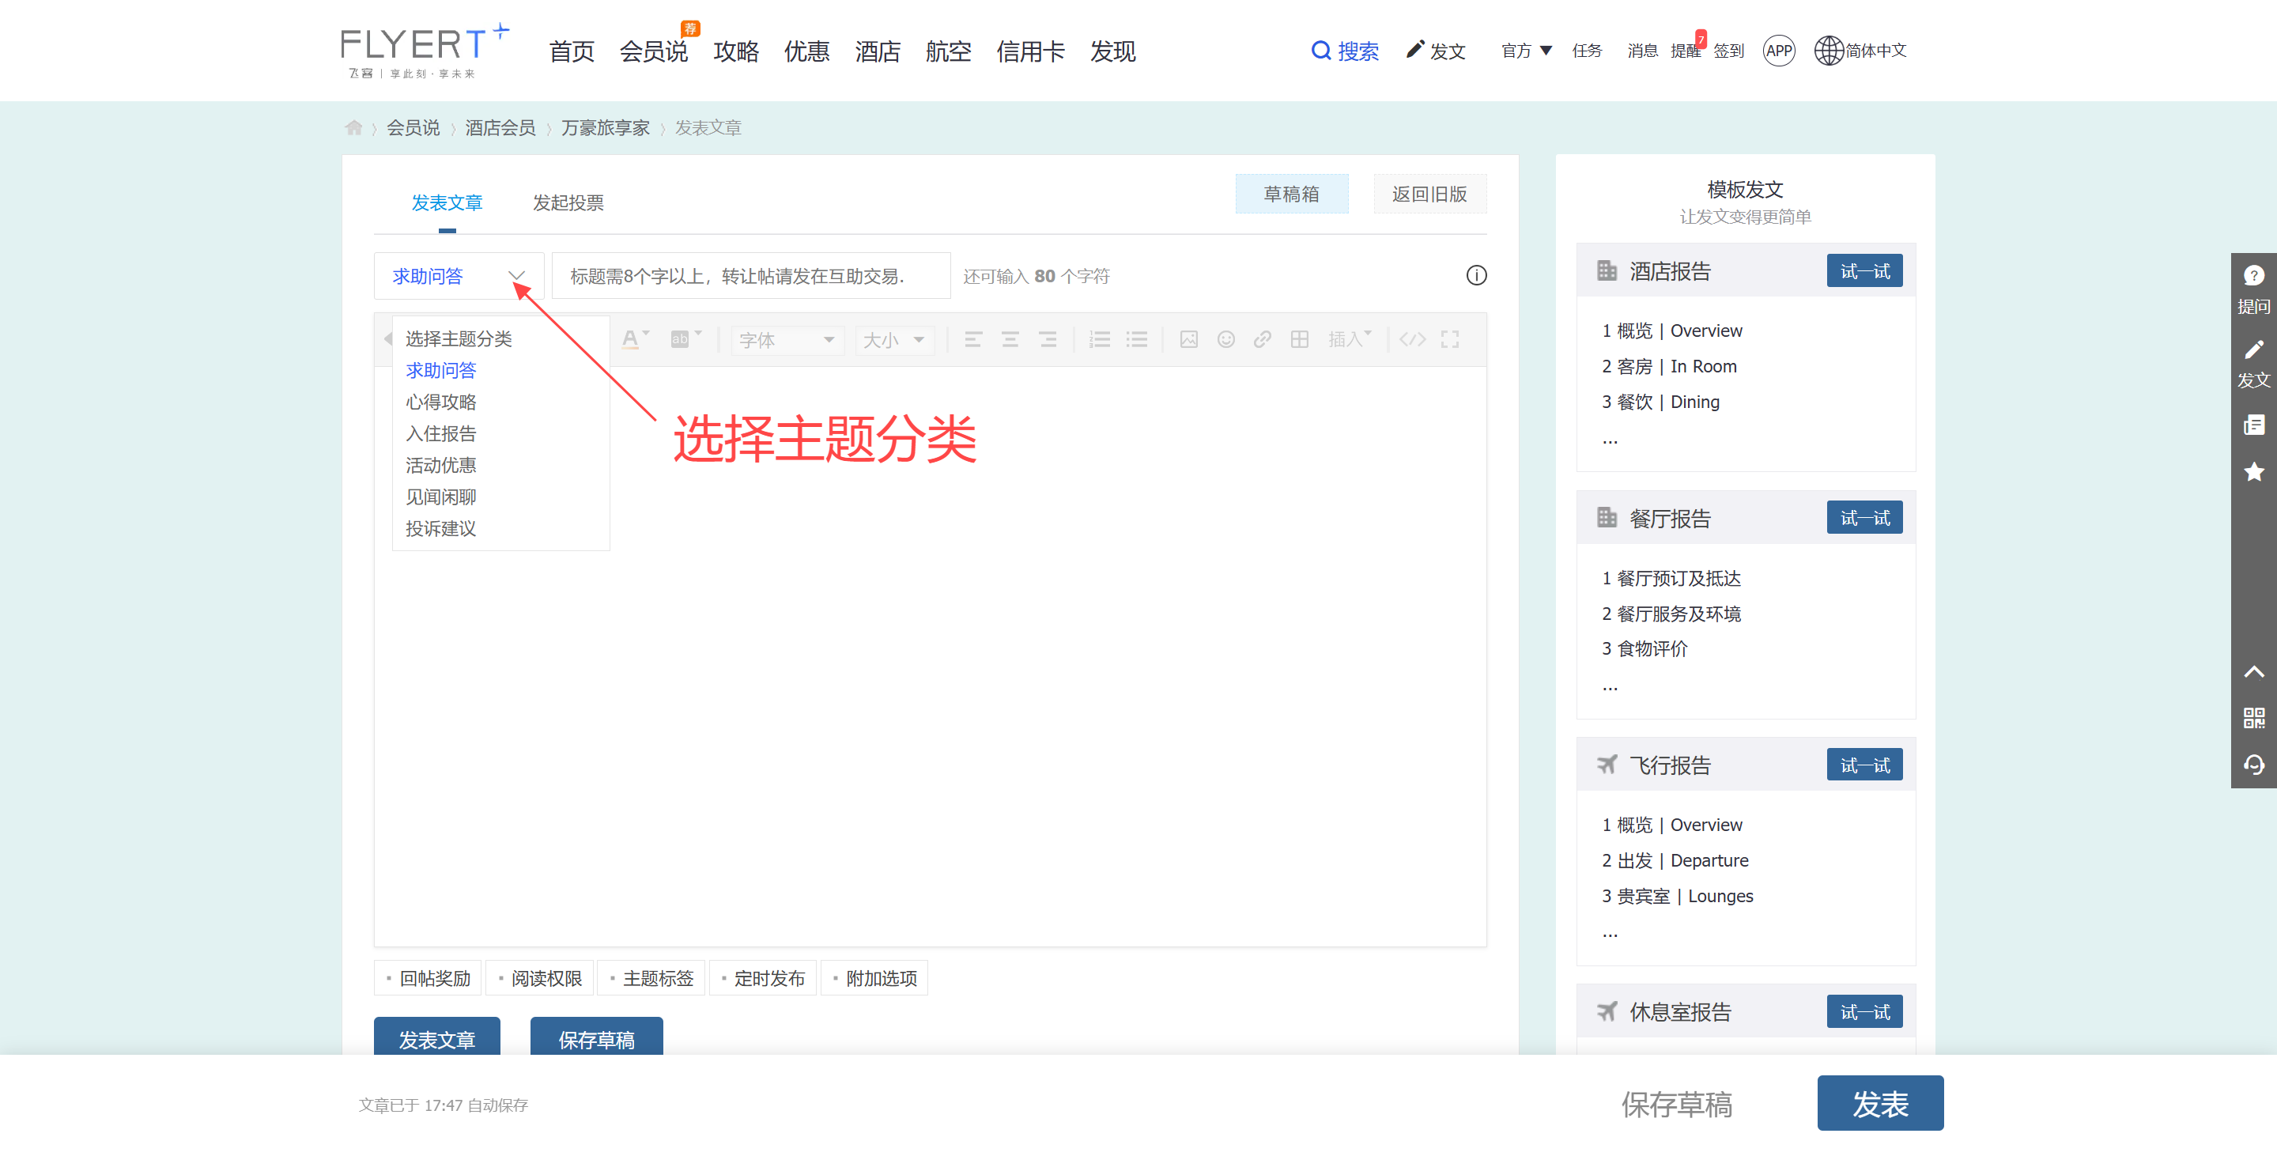
Task: Open the 插入 insert dropdown
Action: (x=1350, y=339)
